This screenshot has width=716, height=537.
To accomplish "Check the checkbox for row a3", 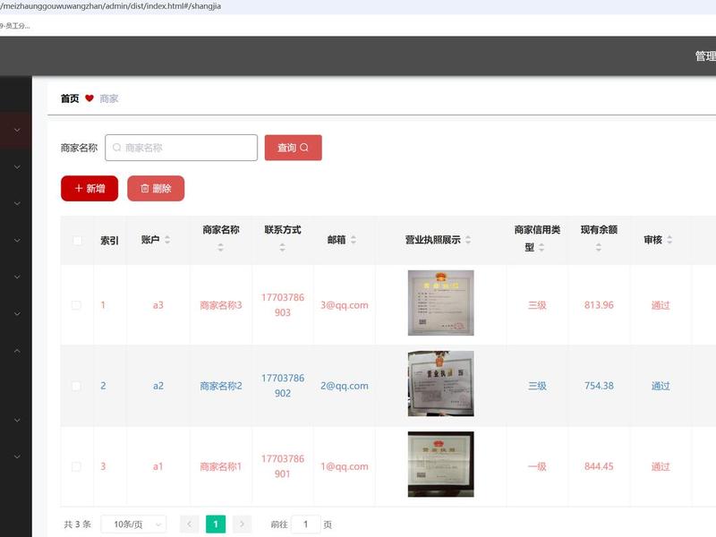I will pos(76,305).
